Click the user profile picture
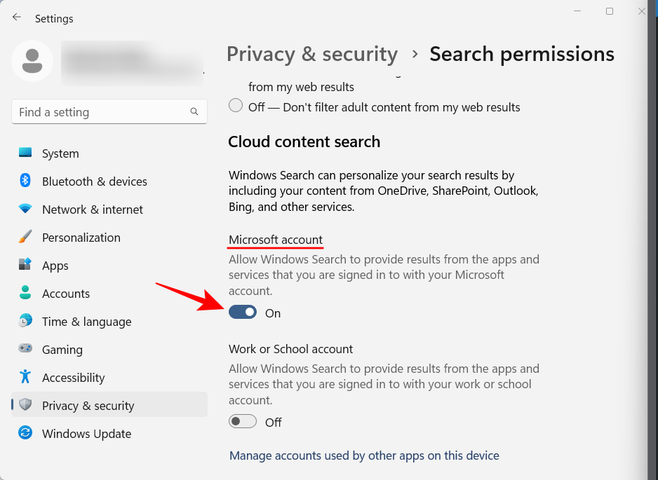Screen dimensions: 658x480 click(32, 62)
